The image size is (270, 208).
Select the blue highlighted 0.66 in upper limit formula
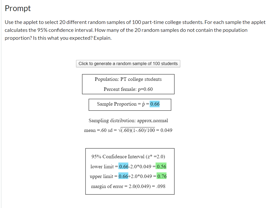click(x=123, y=176)
